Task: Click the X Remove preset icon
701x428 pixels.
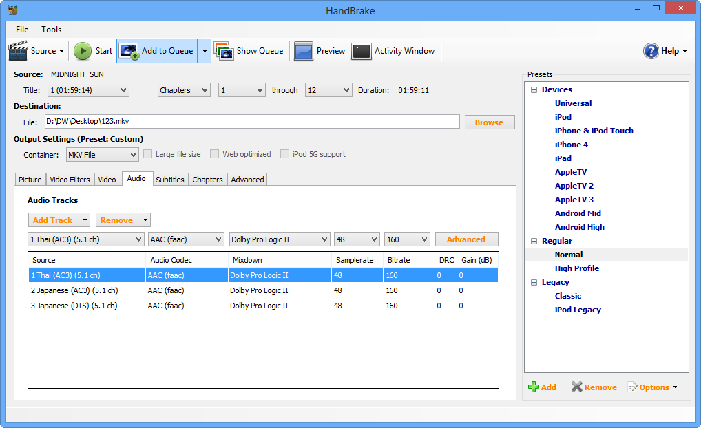Action: click(x=577, y=387)
